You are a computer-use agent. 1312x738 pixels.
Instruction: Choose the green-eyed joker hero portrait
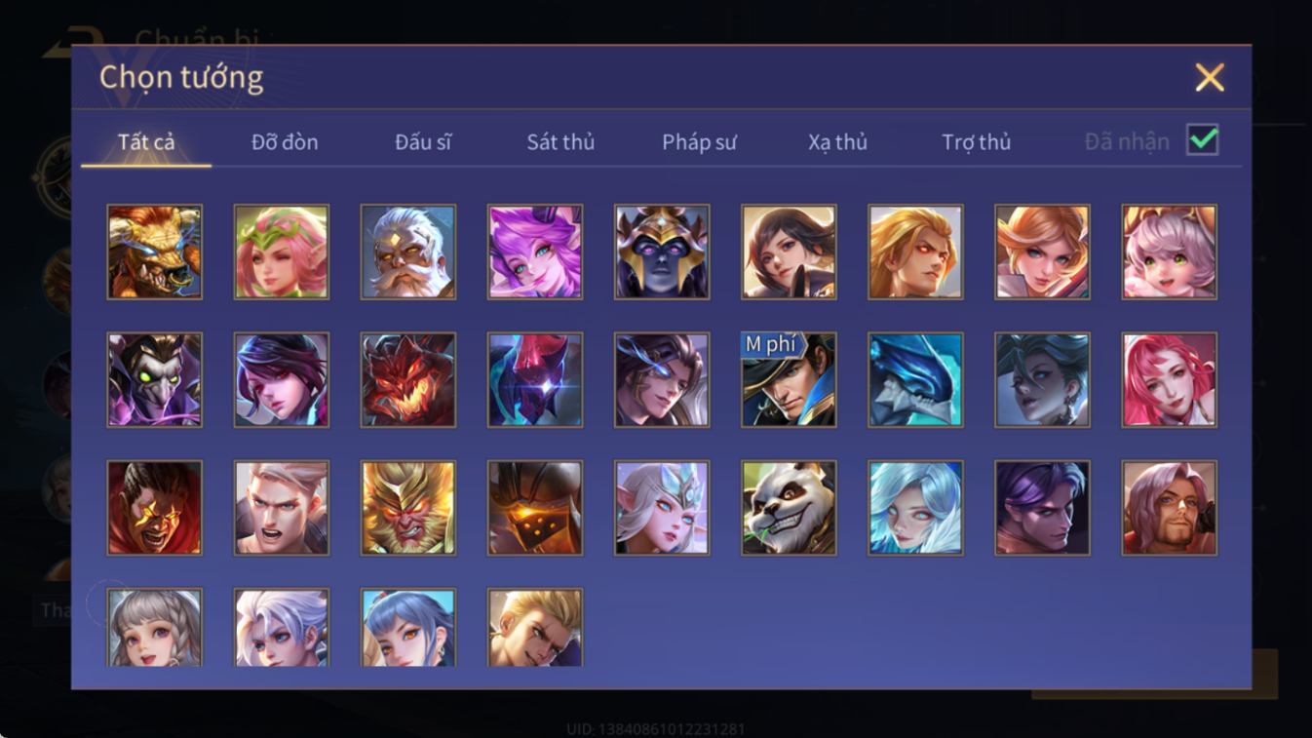tap(155, 380)
